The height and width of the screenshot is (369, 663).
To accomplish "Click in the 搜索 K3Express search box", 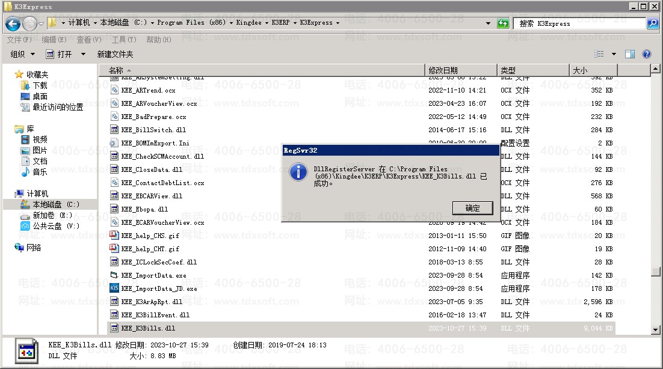I will (578, 23).
